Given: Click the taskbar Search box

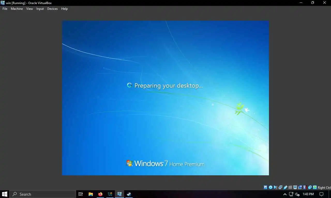Looking at the screenshot, I should tap(43, 194).
